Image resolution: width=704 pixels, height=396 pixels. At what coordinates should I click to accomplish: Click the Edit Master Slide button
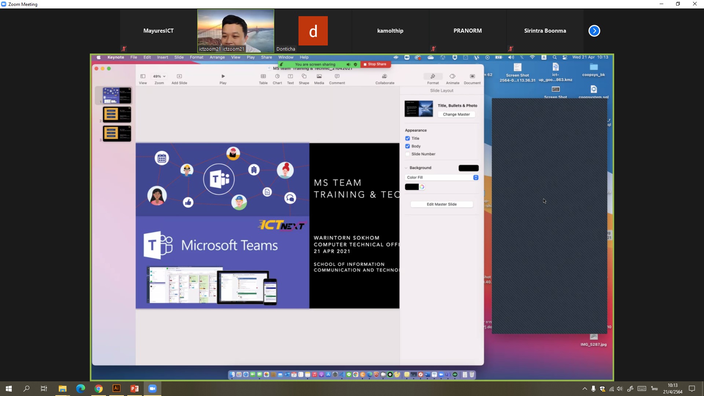coord(441,204)
